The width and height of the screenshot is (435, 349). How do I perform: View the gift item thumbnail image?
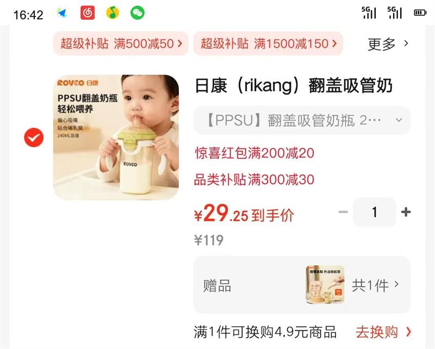(x=325, y=285)
